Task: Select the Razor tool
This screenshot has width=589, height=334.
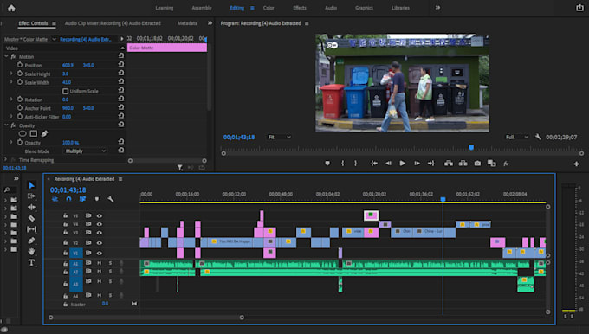Action: pos(31,218)
